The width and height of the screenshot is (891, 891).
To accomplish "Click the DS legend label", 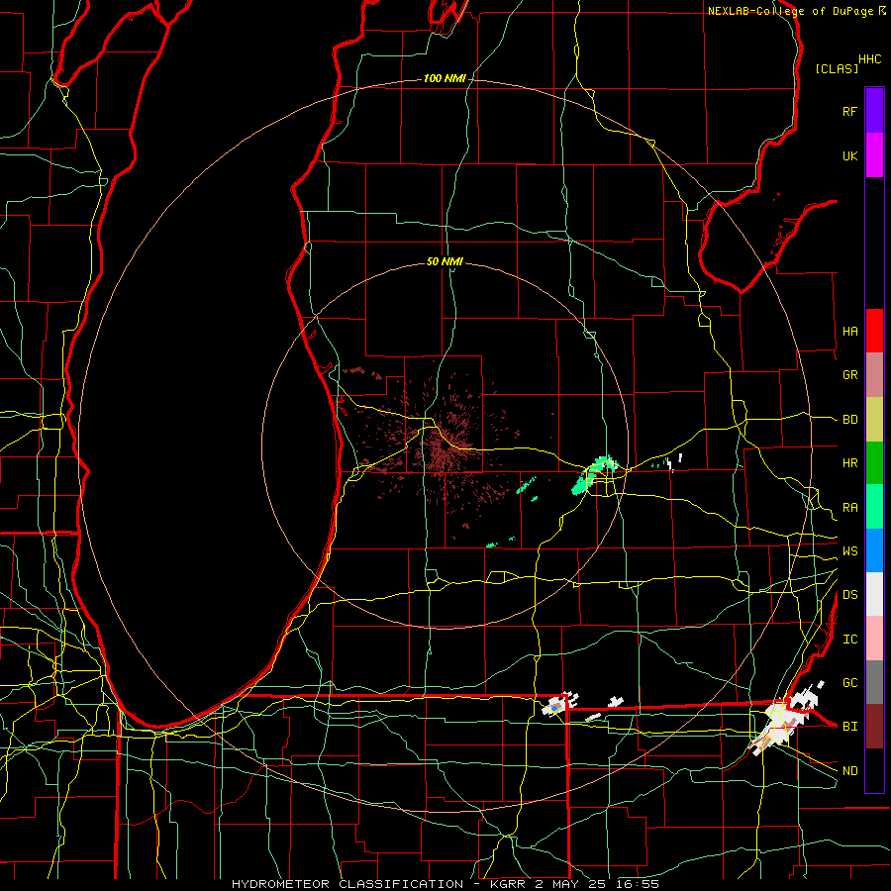I will click(849, 595).
